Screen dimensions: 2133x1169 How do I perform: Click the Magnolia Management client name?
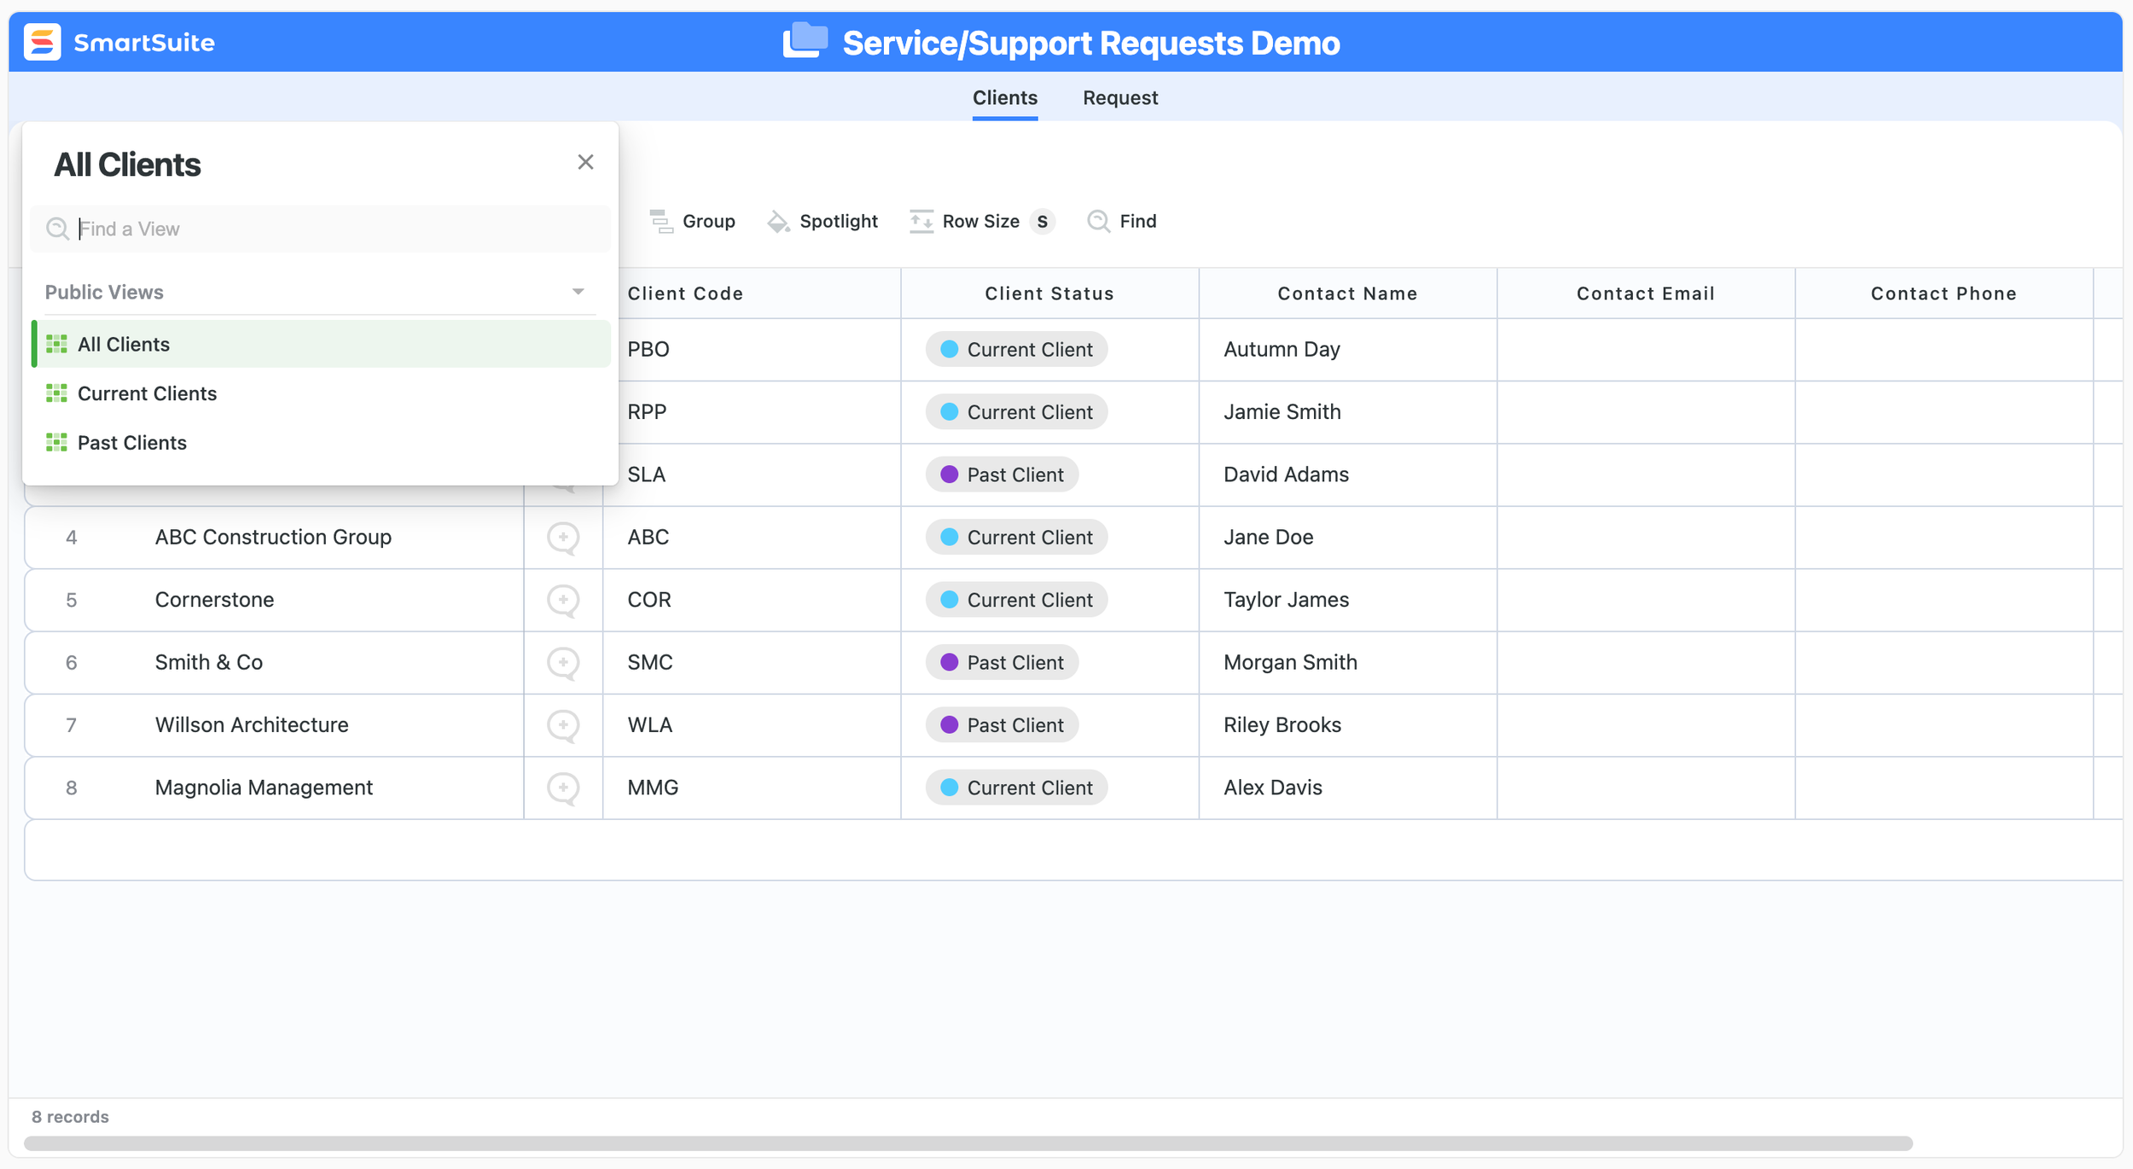(264, 788)
